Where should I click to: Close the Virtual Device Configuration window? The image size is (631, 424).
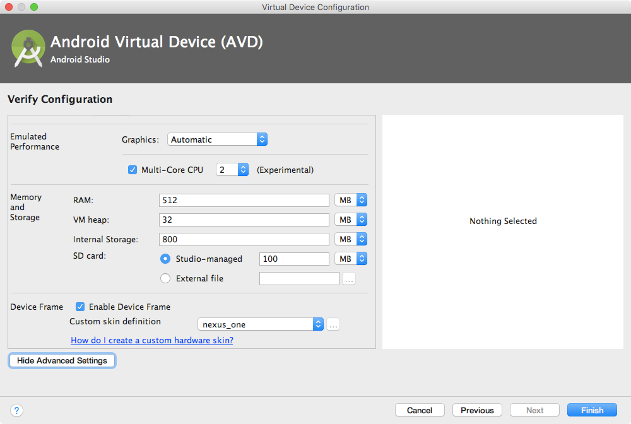[x=9, y=7]
